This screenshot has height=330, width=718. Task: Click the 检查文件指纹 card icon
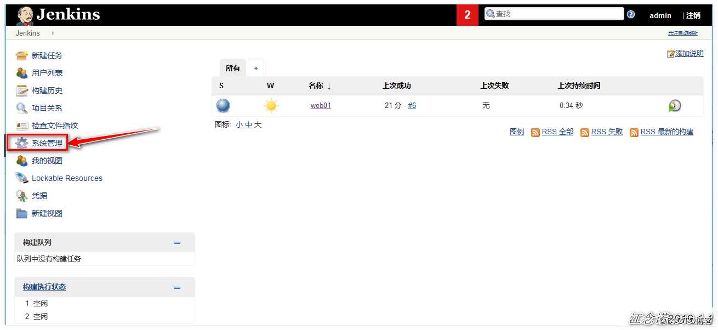click(x=22, y=126)
